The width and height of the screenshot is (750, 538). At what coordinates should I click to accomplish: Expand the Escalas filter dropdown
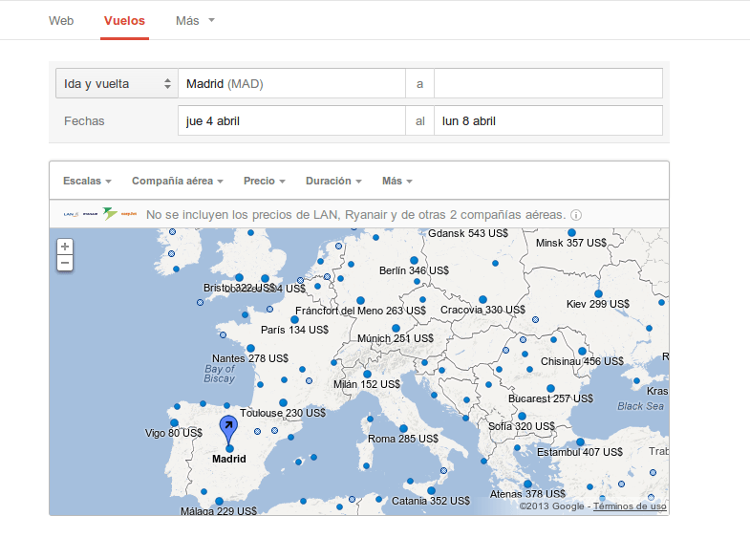(87, 181)
